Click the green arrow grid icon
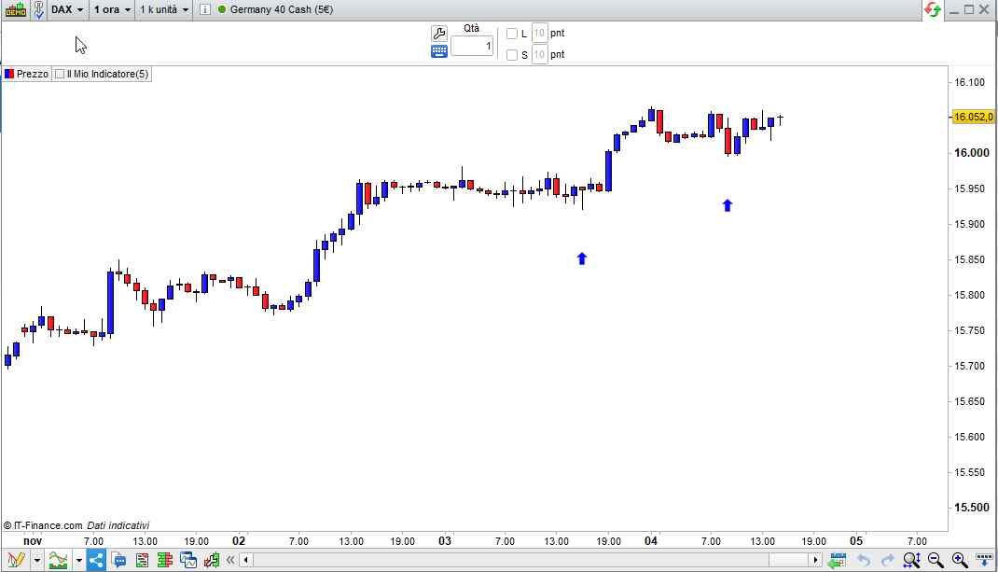This screenshot has height=572, width=998. [x=837, y=561]
